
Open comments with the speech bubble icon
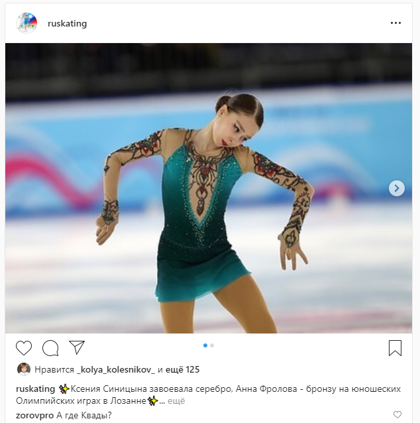[x=50, y=348]
